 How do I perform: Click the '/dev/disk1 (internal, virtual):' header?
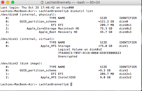27,39
